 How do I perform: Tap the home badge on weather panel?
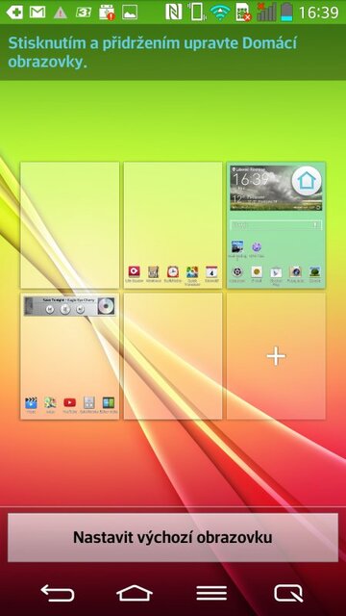[307, 182]
